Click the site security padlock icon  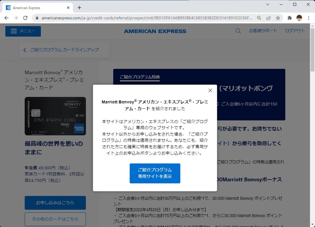click(37, 18)
